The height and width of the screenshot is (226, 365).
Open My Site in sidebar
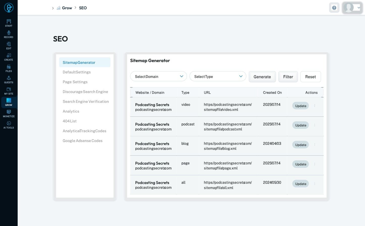point(9,91)
